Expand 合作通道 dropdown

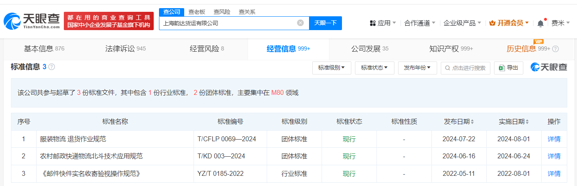click(x=420, y=23)
